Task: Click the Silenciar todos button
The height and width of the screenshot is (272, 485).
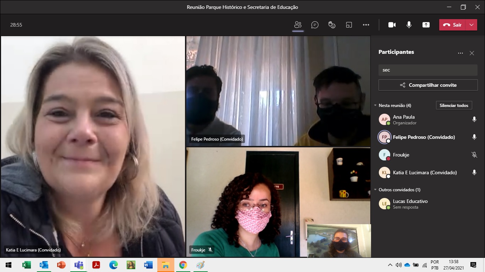Action: [x=454, y=106]
